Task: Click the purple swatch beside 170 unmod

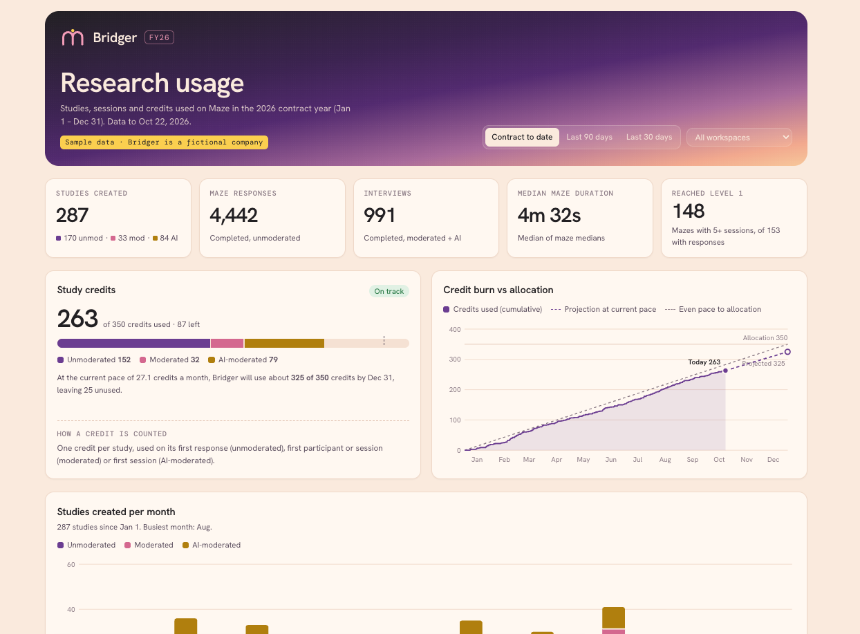Action: point(59,238)
